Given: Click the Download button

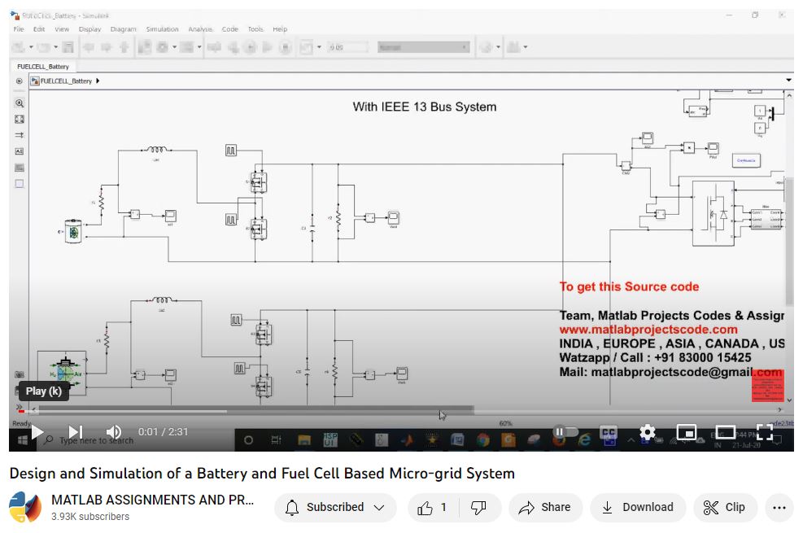Looking at the screenshot, I should pyautogui.click(x=637, y=508).
